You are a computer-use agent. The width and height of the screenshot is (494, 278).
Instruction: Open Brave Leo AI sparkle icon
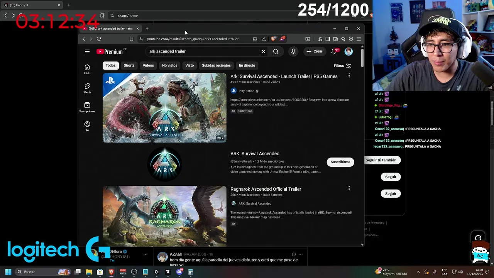[x=343, y=39]
